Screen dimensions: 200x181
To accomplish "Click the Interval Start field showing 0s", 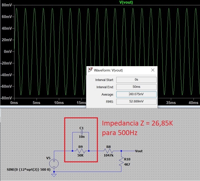I will click(x=136, y=80).
